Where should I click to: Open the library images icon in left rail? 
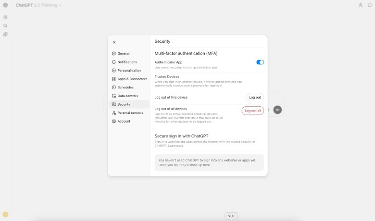(5, 35)
